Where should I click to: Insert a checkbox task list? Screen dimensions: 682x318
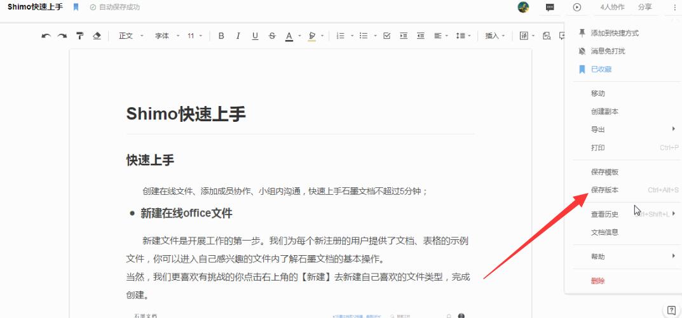(x=386, y=36)
